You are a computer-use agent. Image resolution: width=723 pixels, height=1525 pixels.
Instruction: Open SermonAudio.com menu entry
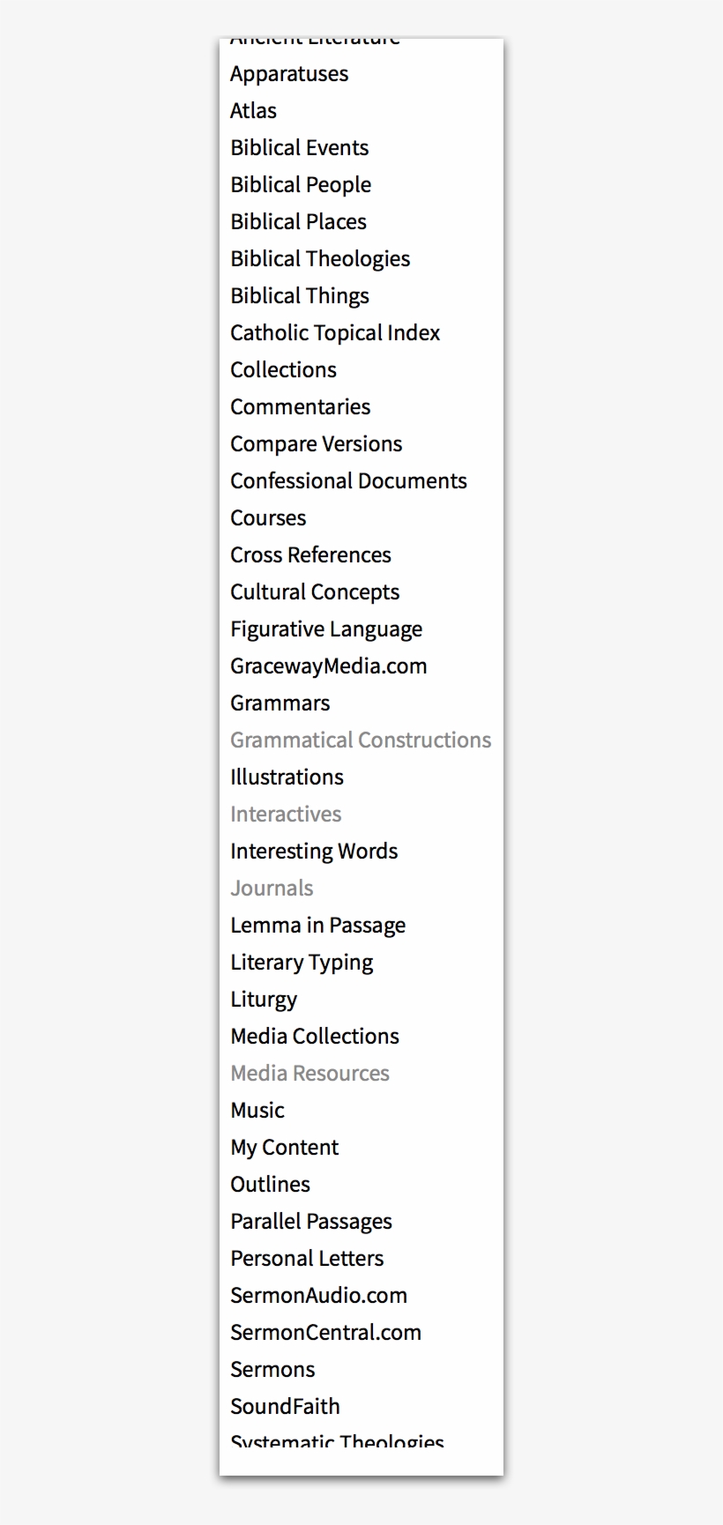click(318, 1296)
